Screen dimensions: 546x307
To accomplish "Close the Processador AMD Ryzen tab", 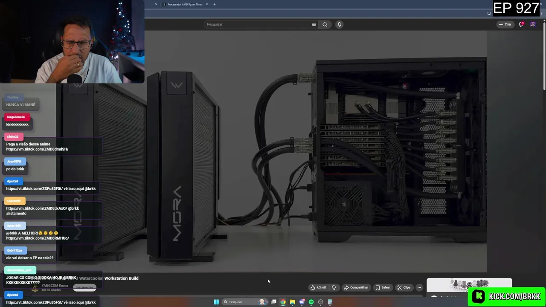I will click(x=207, y=4).
